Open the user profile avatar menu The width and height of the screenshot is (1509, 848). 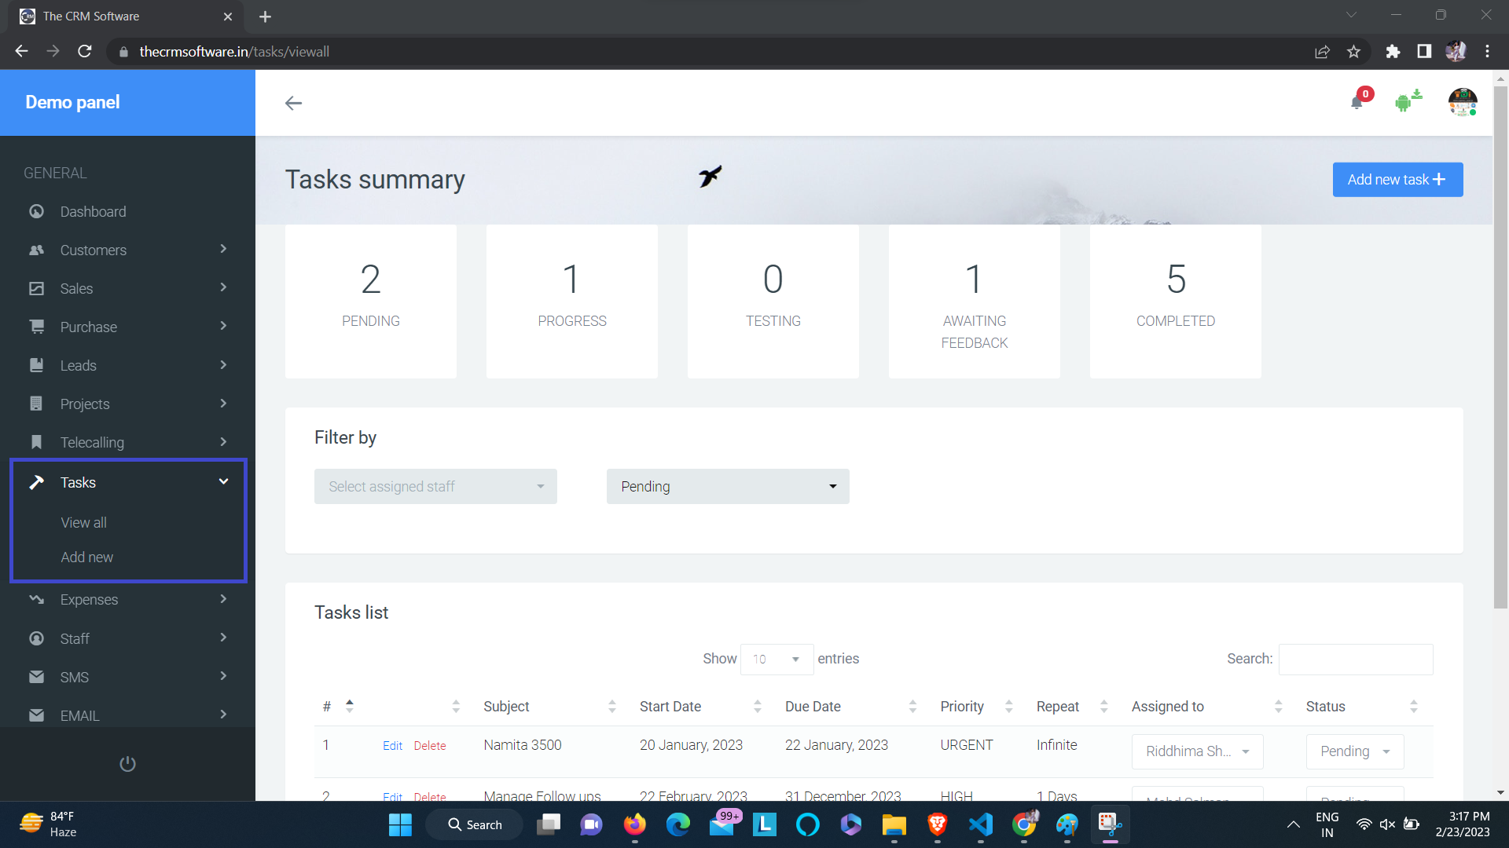[x=1462, y=102]
